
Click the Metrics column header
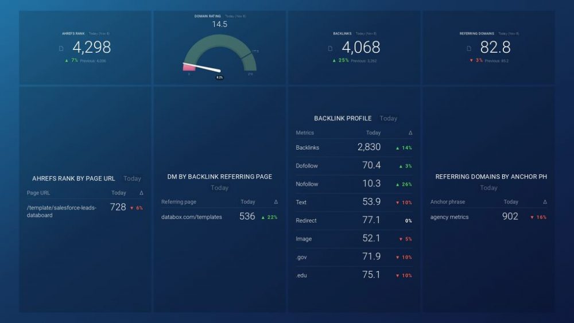click(305, 133)
